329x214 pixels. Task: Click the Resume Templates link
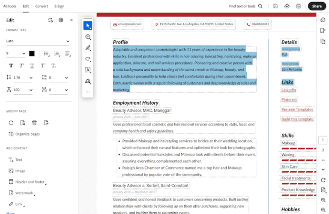pos(297,109)
